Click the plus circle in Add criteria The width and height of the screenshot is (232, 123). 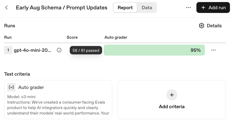[172, 95]
